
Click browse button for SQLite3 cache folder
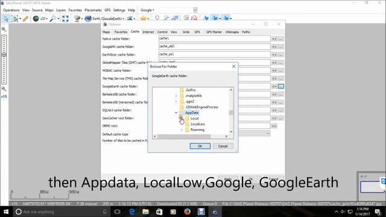click(281, 110)
